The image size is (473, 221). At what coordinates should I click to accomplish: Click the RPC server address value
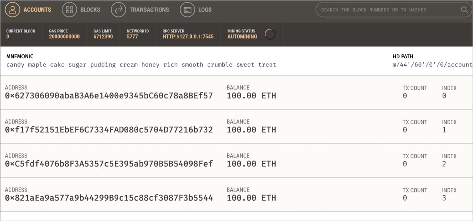point(188,37)
